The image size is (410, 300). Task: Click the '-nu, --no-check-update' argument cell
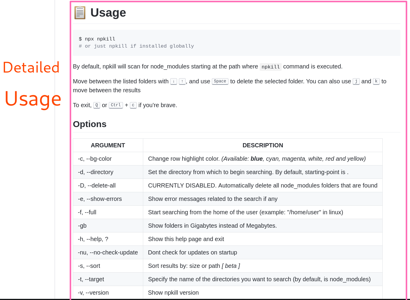click(x=108, y=252)
